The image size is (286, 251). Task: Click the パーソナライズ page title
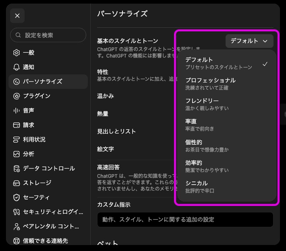[x=122, y=14]
